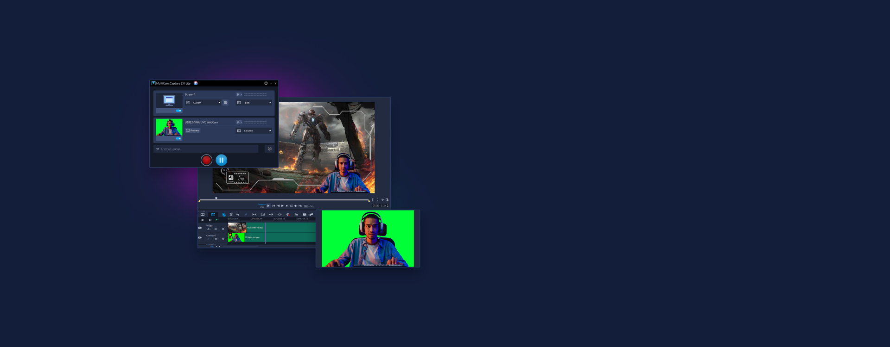Click the timeline horizontal scrollbar
890x347 pixels.
click(241, 246)
